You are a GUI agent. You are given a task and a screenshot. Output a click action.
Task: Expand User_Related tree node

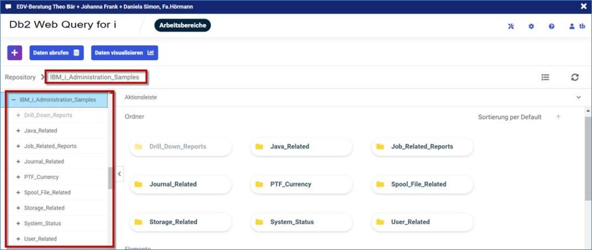click(x=18, y=239)
